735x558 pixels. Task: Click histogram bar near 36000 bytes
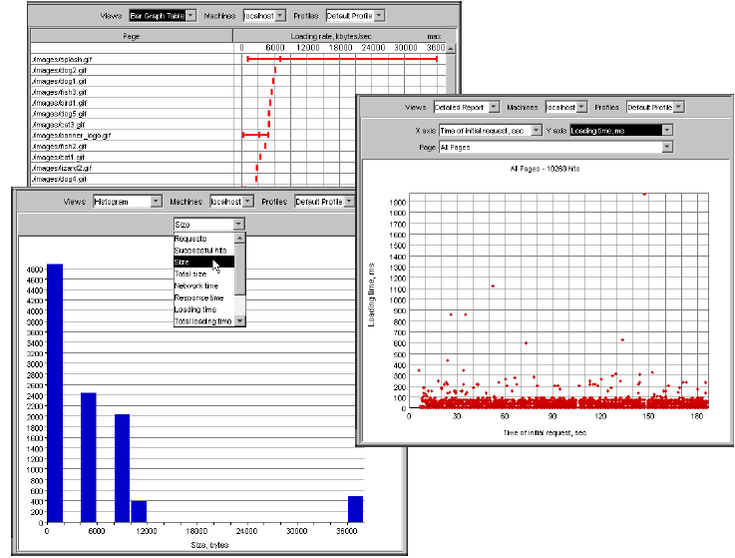coord(355,509)
